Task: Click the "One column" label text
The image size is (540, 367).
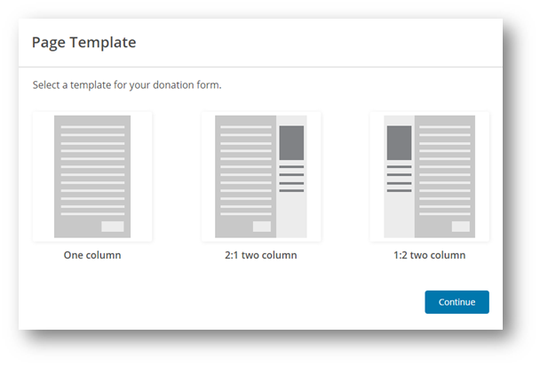Action: pos(92,256)
